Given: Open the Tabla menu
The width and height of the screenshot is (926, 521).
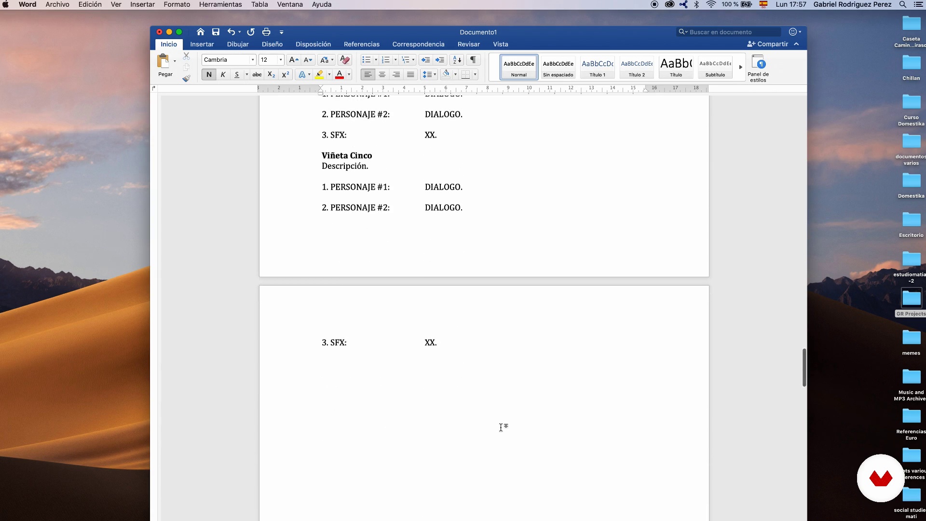Looking at the screenshot, I should [259, 4].
